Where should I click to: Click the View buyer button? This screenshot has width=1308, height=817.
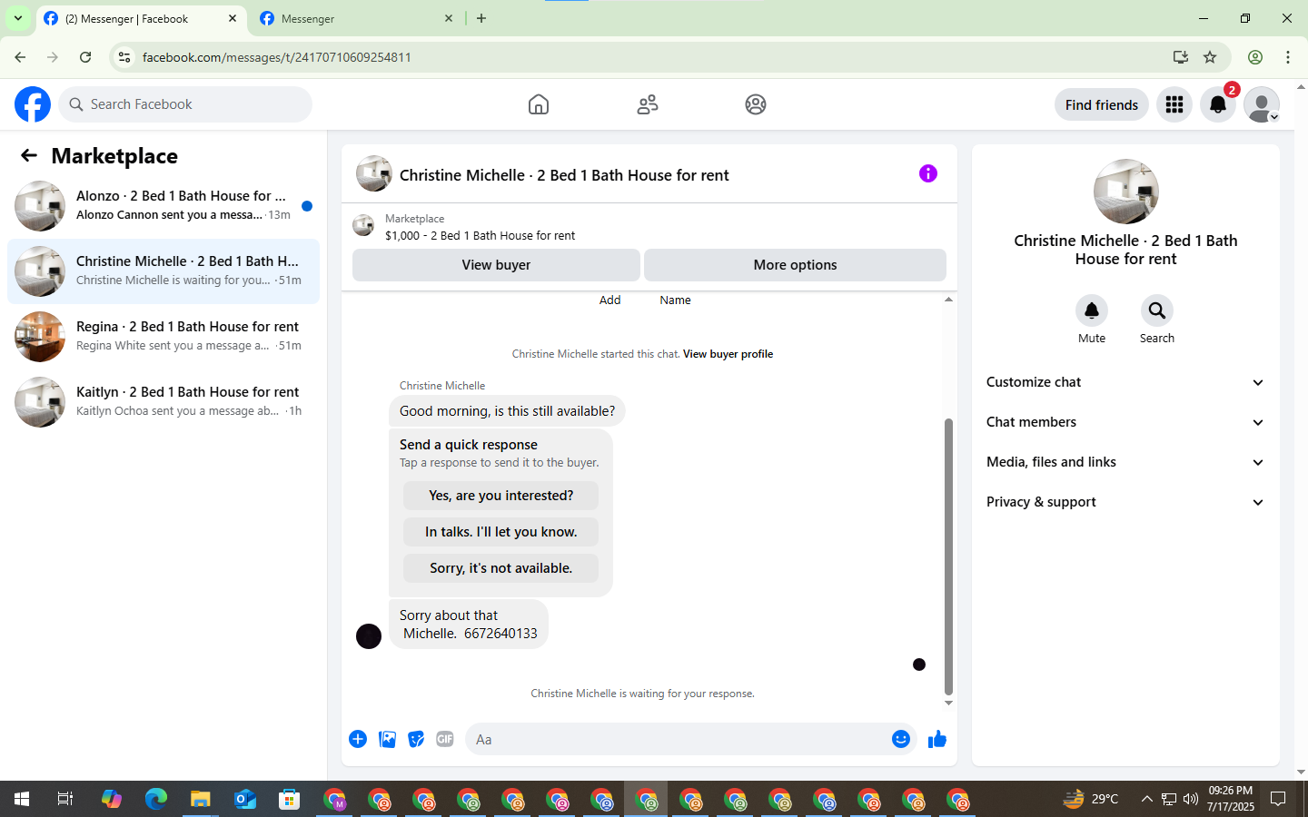coord(496,265)
